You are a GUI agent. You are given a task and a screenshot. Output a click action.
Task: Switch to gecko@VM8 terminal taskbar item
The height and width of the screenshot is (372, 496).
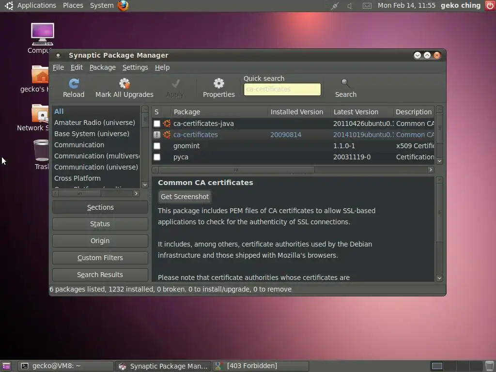[65, 366]
